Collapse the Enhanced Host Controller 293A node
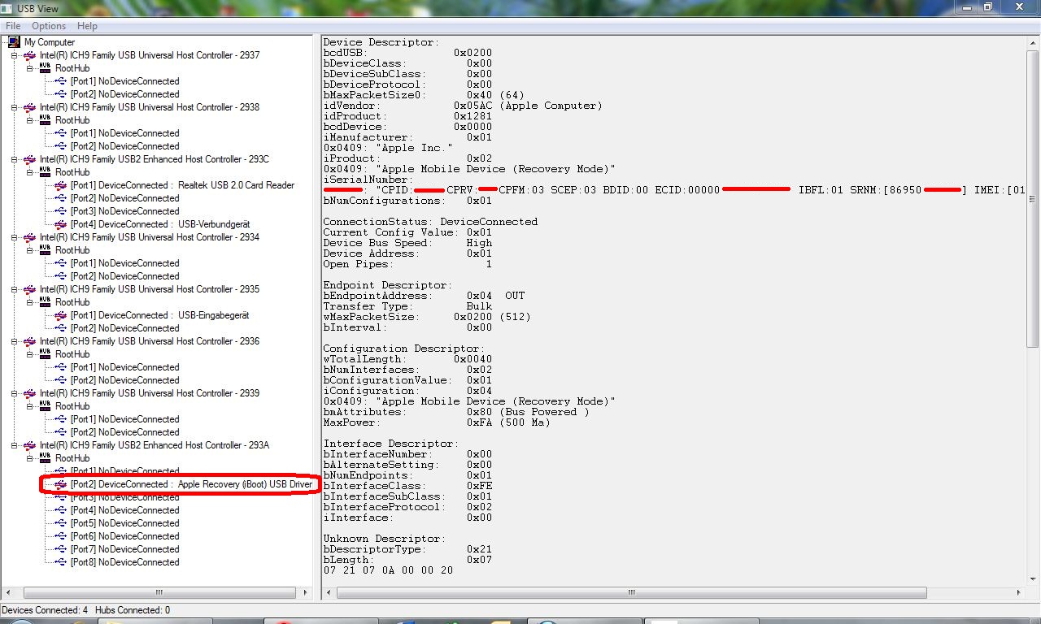Screen dimensions: 1041x624 pos(14,445)
